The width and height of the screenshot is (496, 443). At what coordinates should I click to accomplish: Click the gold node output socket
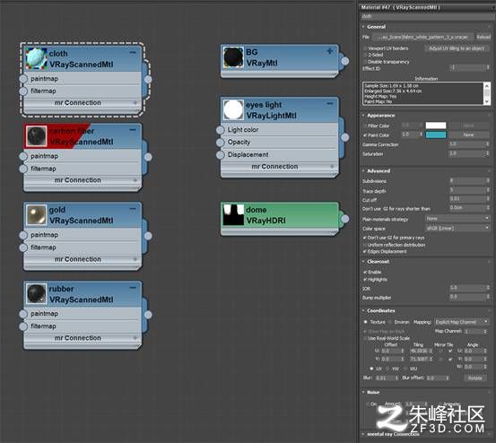[148, 236]
